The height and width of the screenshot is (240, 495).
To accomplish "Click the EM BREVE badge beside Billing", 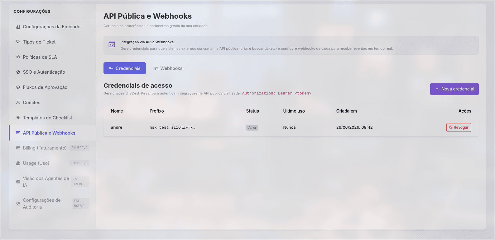I will click(x=79, y=148).
